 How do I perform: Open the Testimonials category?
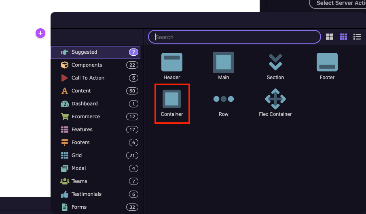95,194
